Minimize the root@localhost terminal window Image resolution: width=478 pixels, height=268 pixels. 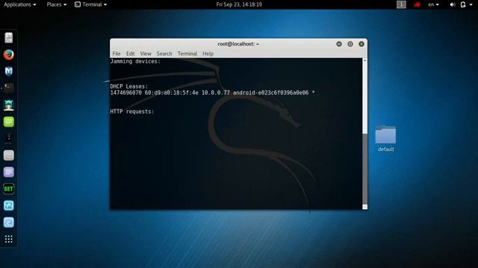pyautogui.click(x=339, y=44)
